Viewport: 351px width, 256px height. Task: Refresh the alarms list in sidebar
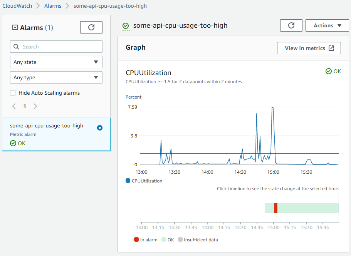(91, 27)
